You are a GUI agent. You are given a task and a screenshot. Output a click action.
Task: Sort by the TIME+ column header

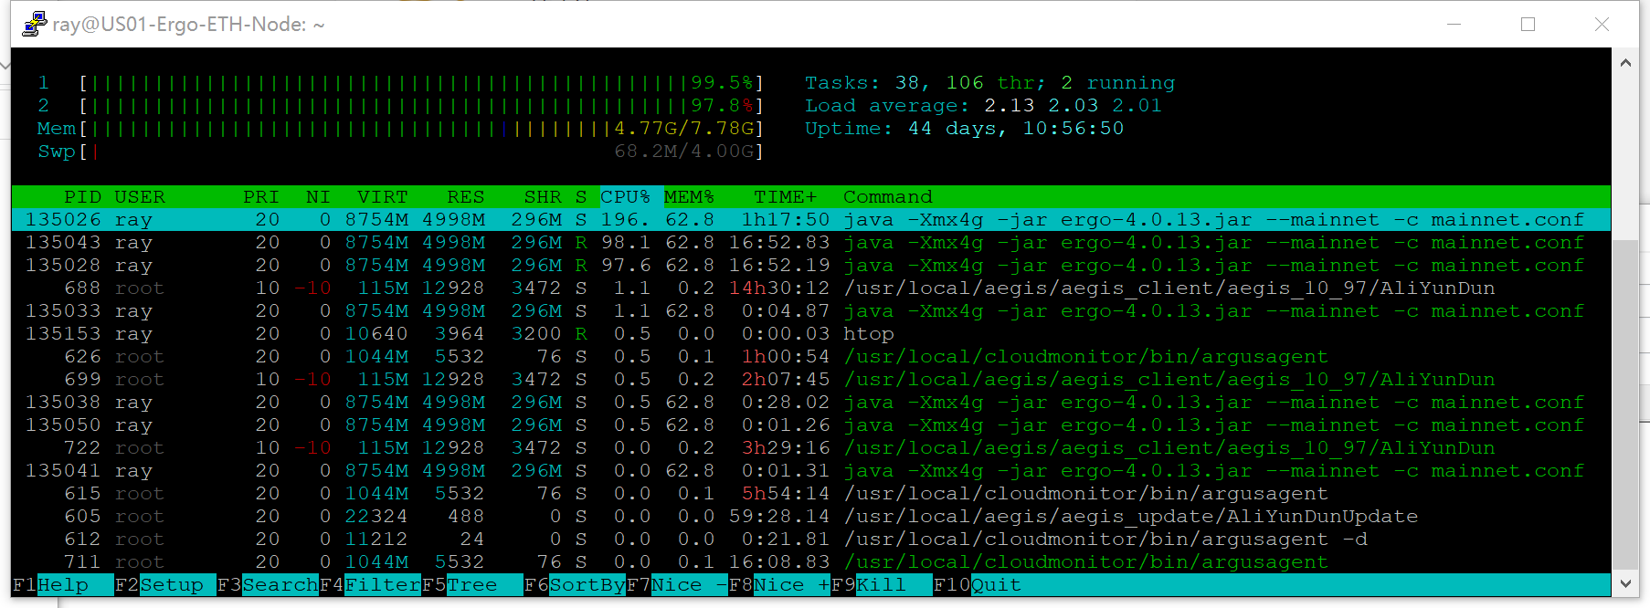point(786,197)
